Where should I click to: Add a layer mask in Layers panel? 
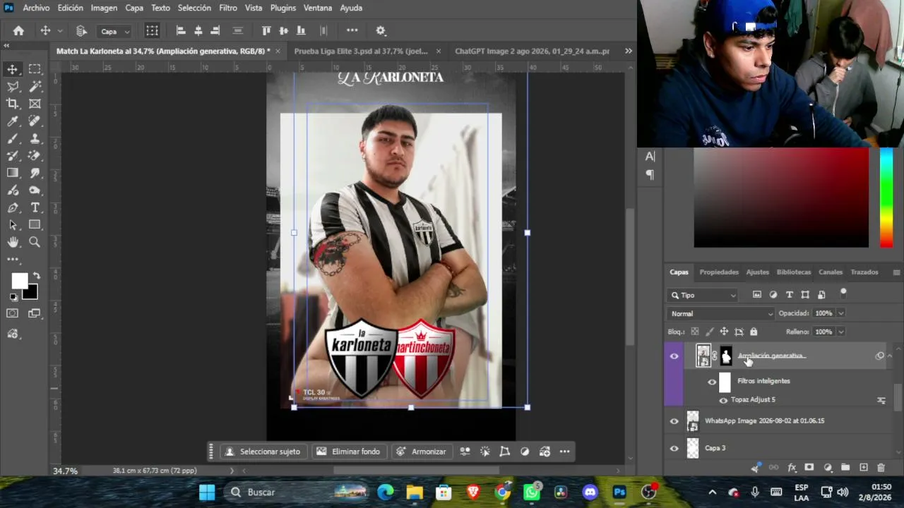pos(809,467)
